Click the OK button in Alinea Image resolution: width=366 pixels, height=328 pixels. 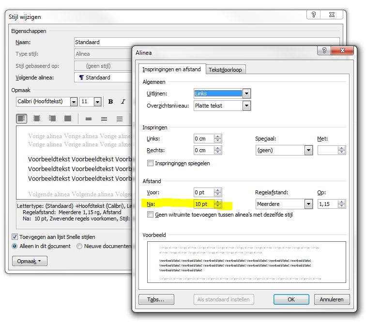(291, 299)
